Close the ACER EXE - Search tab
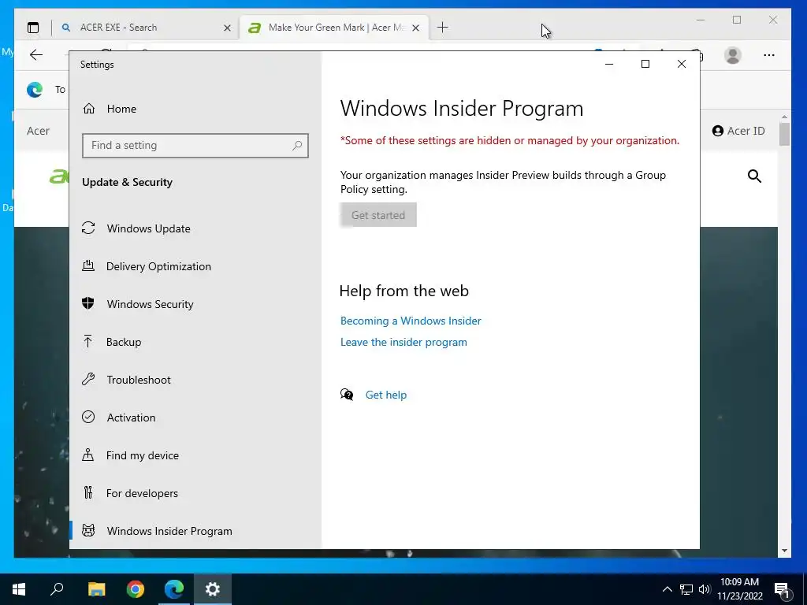Image resolution: width=807 pixels, height=605 pixels. (227, 28)
